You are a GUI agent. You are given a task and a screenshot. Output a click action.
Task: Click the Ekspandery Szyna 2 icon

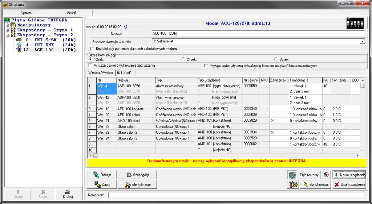pos(13,35)
